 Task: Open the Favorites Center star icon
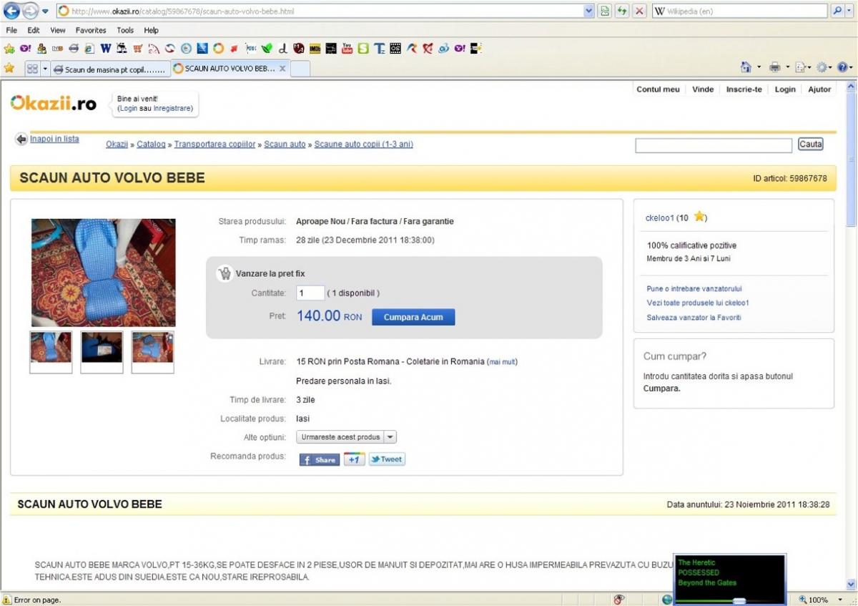tap(9, 68)
